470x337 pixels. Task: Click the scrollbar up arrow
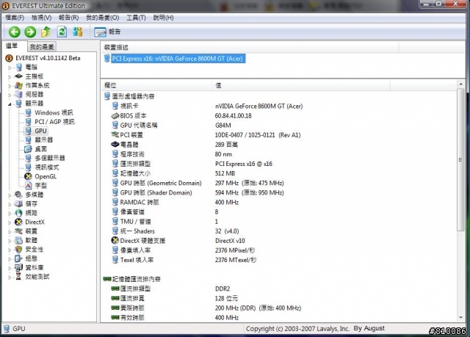[x=460, y=84]
